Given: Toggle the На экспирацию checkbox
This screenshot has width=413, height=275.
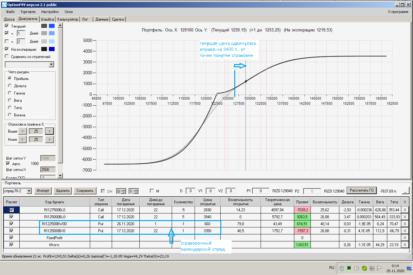Looking at the screenshot, I should pyautogui.click(x=7, y=49).
